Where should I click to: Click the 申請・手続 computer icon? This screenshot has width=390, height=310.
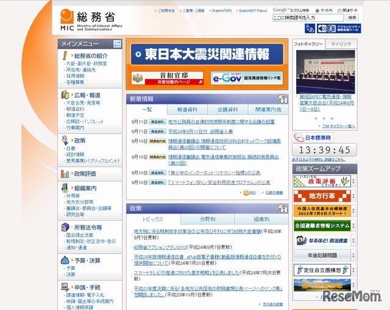[x=65, y=287]
